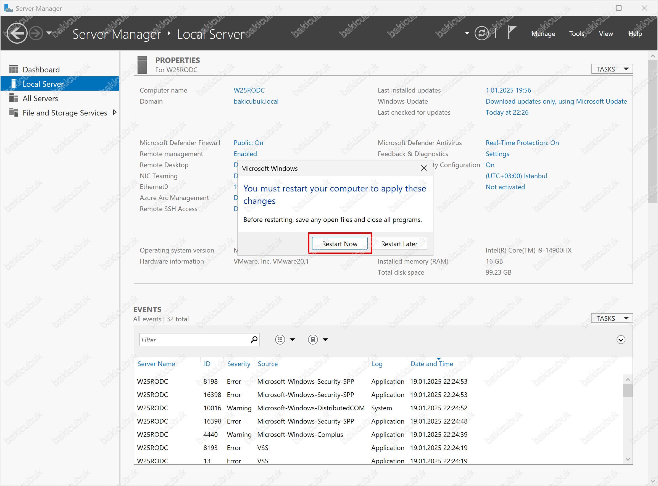Click the Not activated link
Viewport: 658px width, 486px height.
coord(505,187)
